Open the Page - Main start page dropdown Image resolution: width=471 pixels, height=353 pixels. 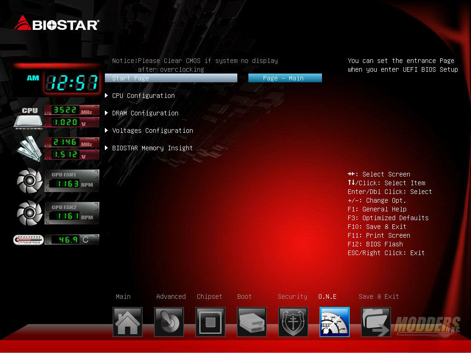(x=285, y=78)
